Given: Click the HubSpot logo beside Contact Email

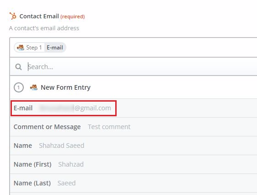Looking at the screenshot, I should coord(13,16).
